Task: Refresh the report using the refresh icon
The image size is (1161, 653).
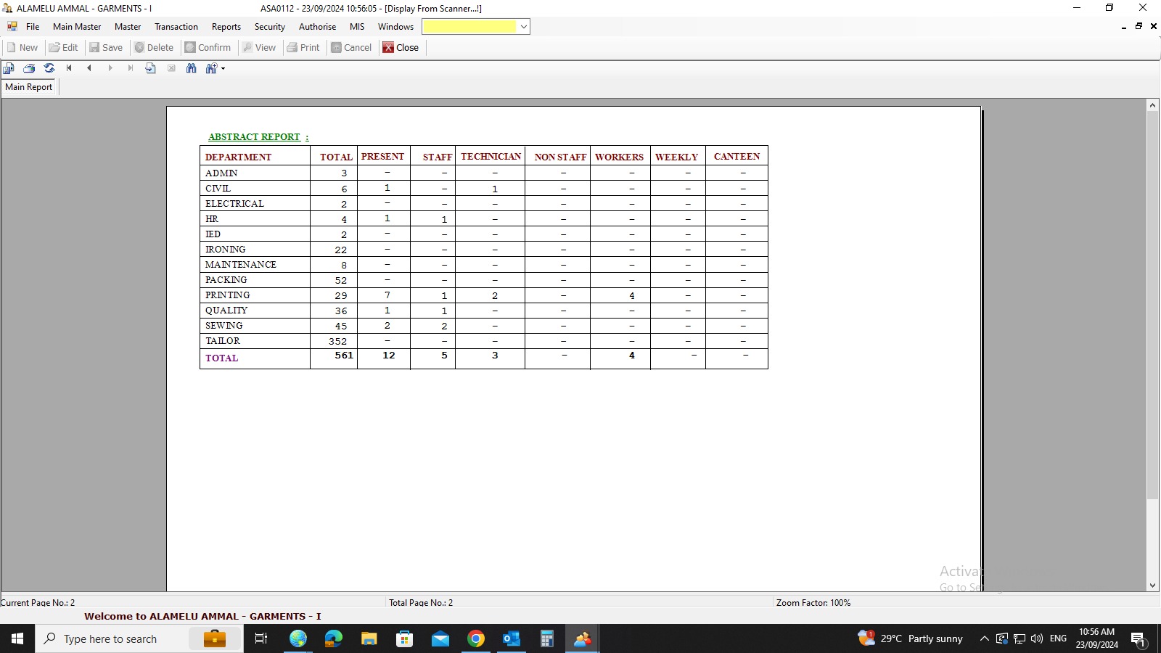Action: coord(49,68)
